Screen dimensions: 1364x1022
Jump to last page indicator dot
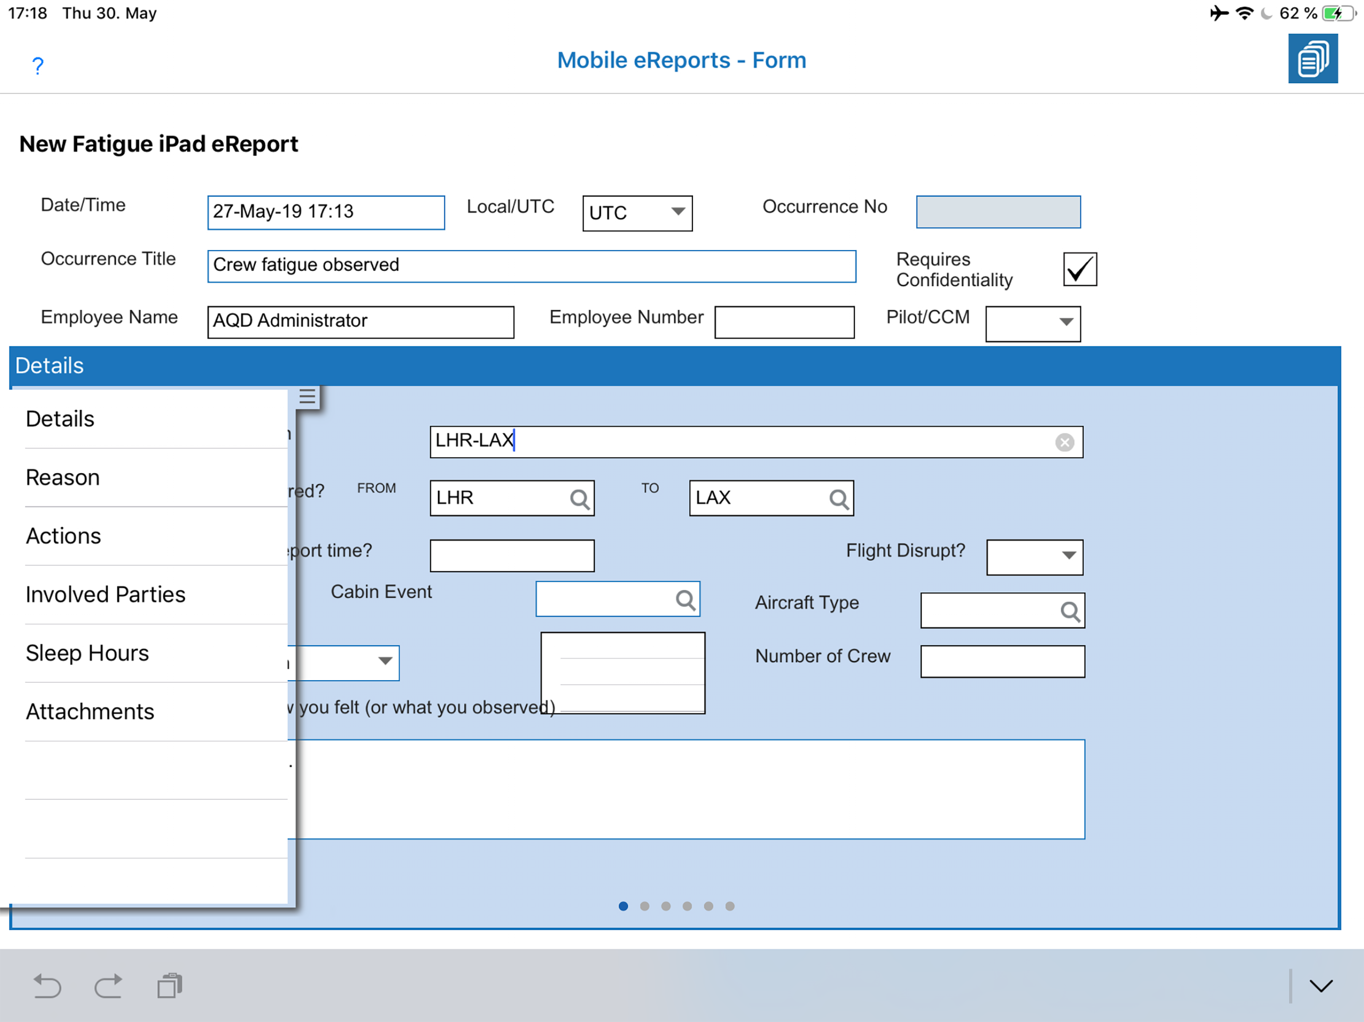point(729,906)
